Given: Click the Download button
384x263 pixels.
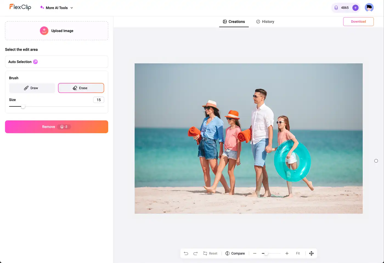Looking at the screenshot, I should pos(358,22).
